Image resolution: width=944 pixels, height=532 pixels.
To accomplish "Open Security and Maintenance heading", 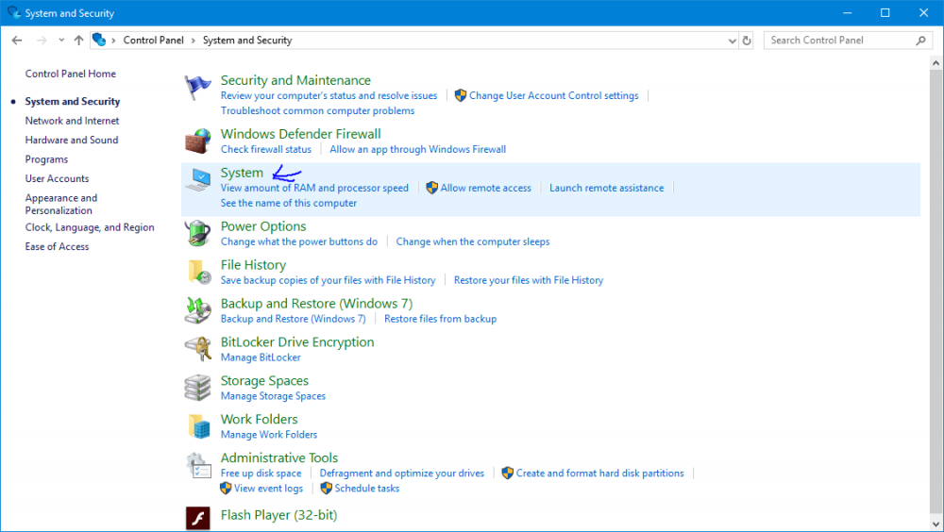I will click(x=295, y=80).
